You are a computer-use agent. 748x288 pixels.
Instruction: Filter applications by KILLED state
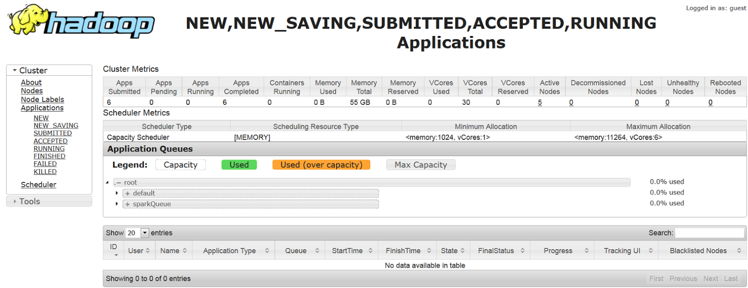click(45, 172)
